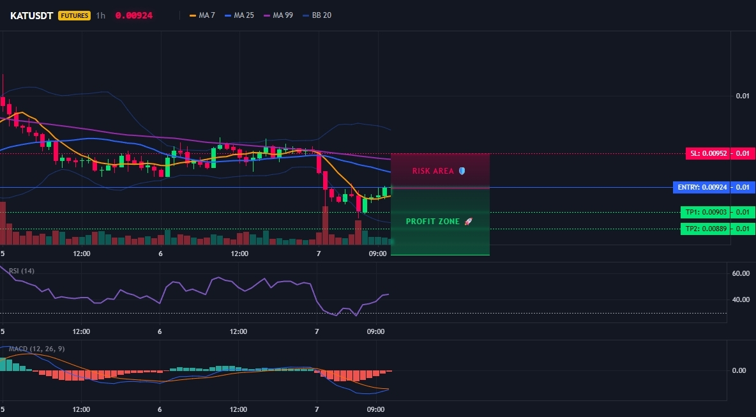Toggle the MA 7 legend entry
Viewport: 756px width, 417px height.
tap(202, 15)
